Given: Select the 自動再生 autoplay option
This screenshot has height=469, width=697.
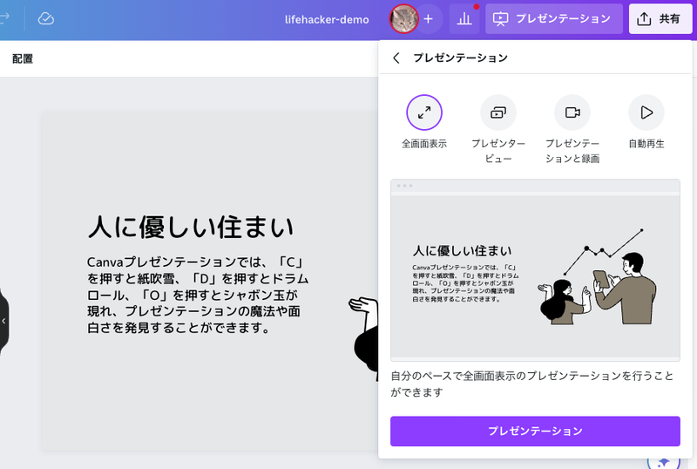Looking at the screenshot, I should [x=646, y=122].
